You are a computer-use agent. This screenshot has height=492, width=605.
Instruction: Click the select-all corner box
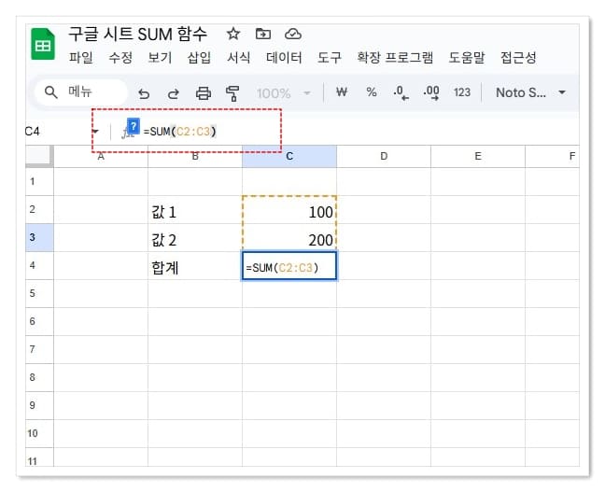point(39,156)
